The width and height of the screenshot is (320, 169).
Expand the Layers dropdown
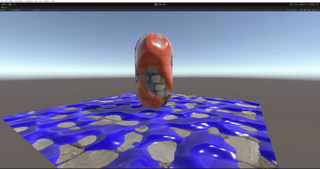(303, 4)
